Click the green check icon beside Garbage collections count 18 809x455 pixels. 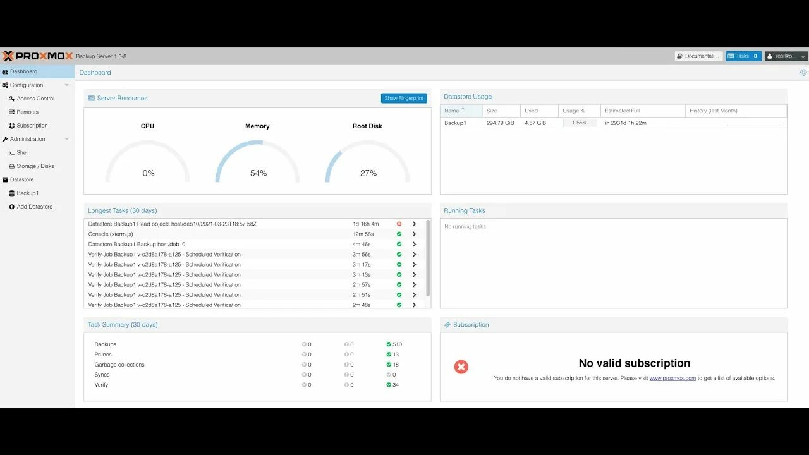pos(389,365)
